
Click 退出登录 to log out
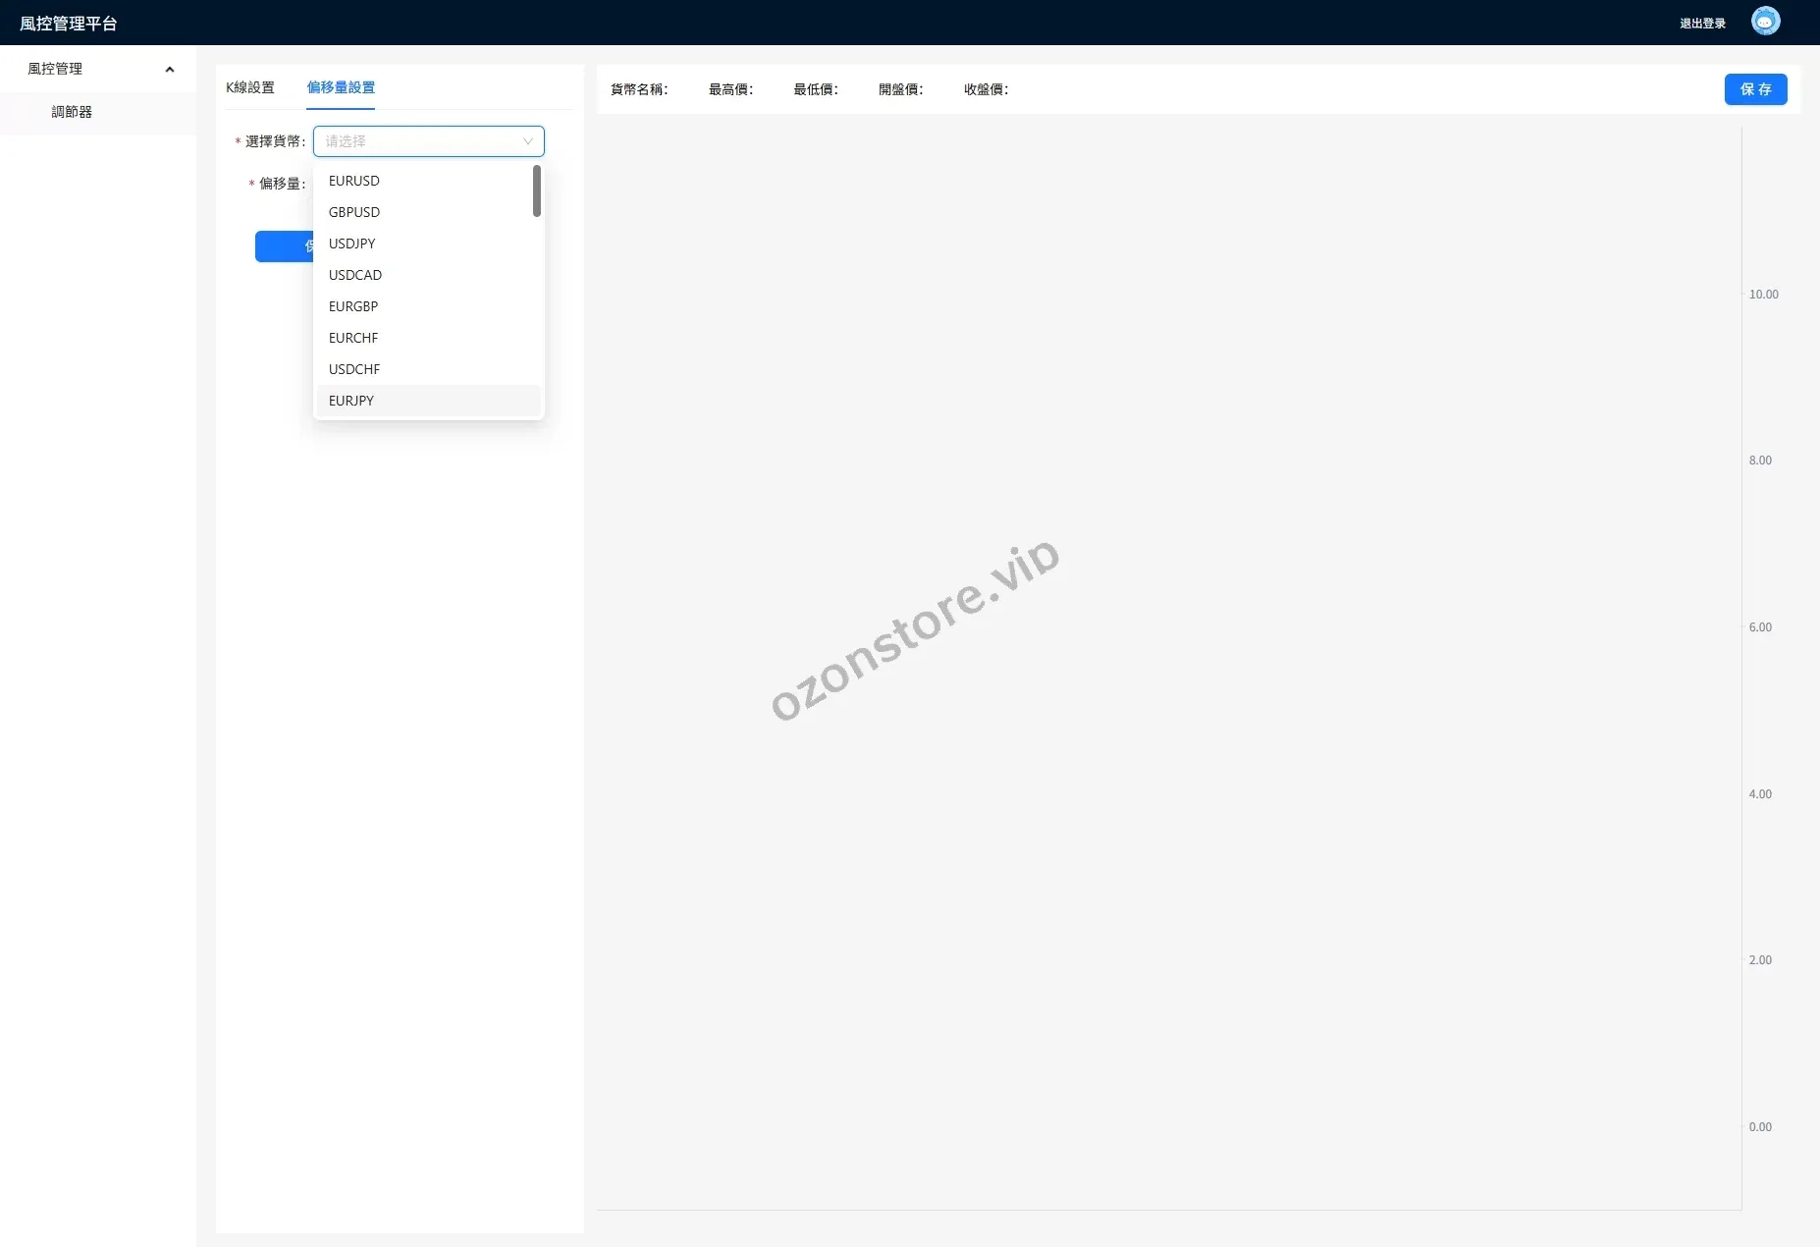pyautogui.click(x=1702, y=24)
